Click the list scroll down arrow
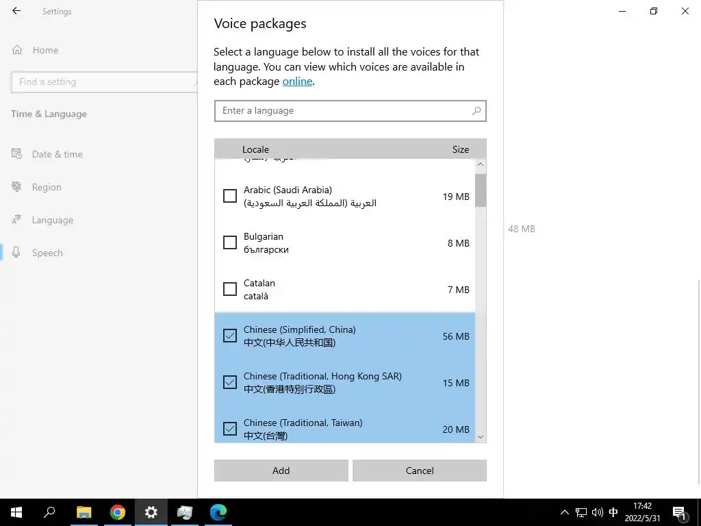Image resolution: width=701 pixels, height=526 pixels. coord(481,437)
